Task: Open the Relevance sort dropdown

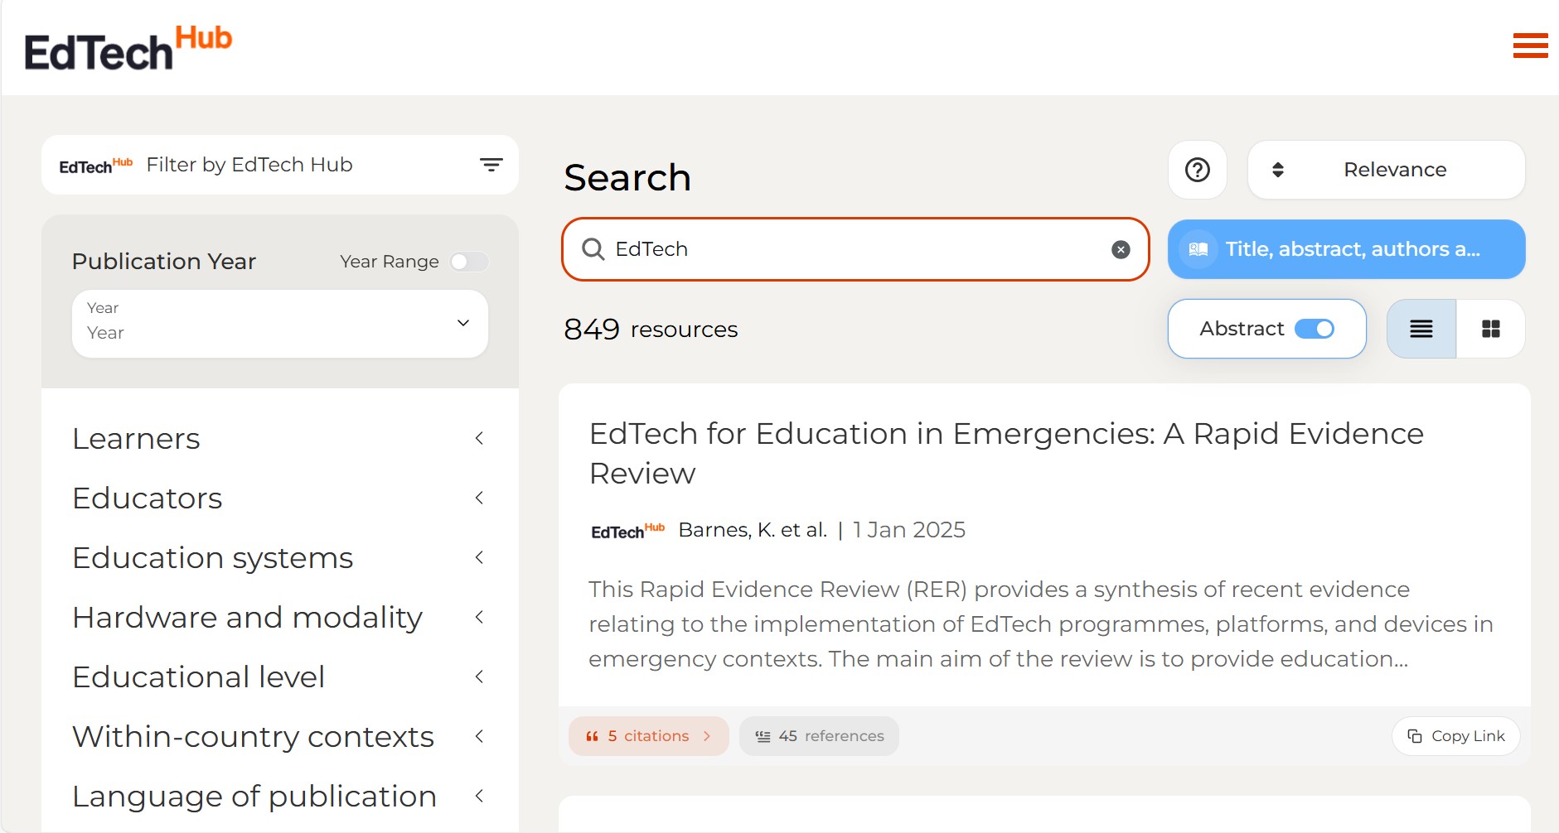Action: [x=1386, y=170]
